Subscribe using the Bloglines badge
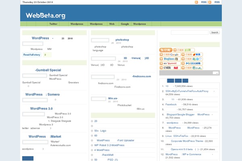Viewport: 242px width, 161px height. [170, 59]
